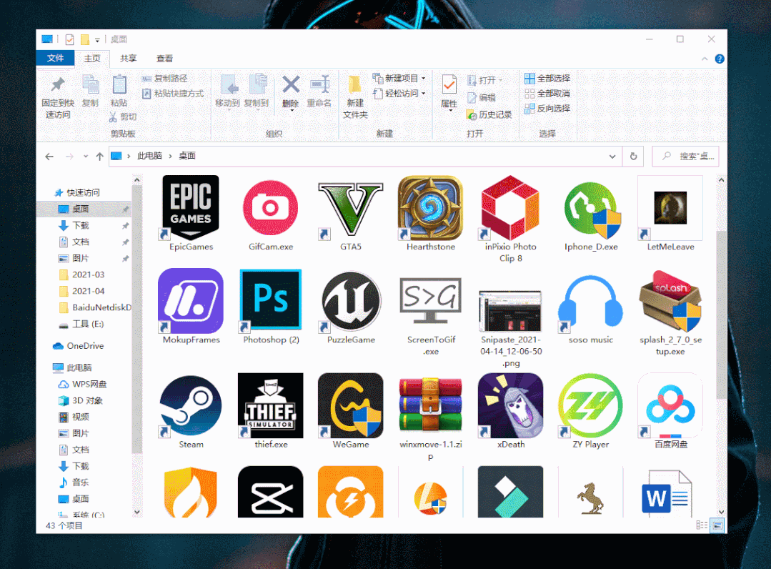This screenshot has height=569, width=771.
Task: Open the quick access toolbar dropdown
Action: pyautogui.click(x=97, y=40)
